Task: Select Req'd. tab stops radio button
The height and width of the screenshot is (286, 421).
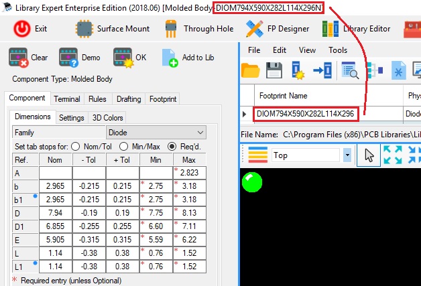Action: pos(172,147)
